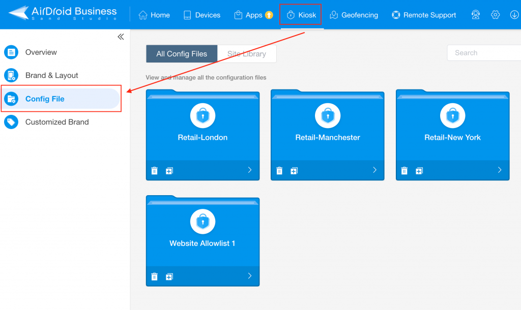Click the lock shield icon on Retail-New York

pos(452,116)
